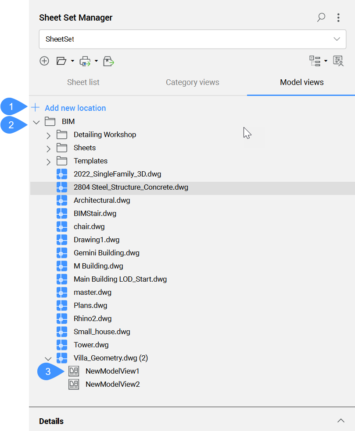Click the Publish printer icon
355x431 pixels.
click(x=85, y=61)
